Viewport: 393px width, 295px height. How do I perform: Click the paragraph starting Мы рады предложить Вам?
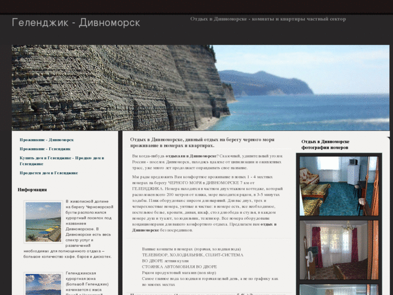(x=208, y=204)
